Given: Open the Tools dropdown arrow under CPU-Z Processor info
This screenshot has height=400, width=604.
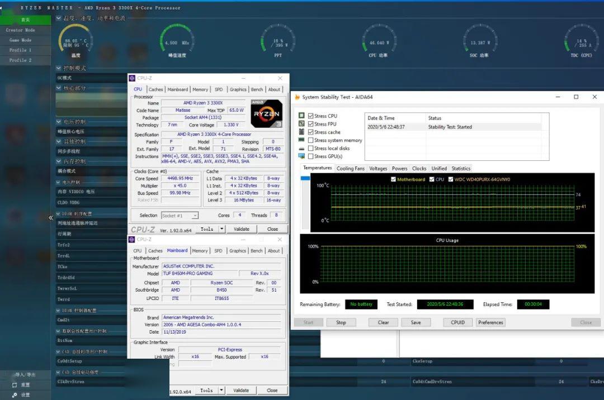Looking at the screenshot, I should pyautogui.click(x=222, y=229).
